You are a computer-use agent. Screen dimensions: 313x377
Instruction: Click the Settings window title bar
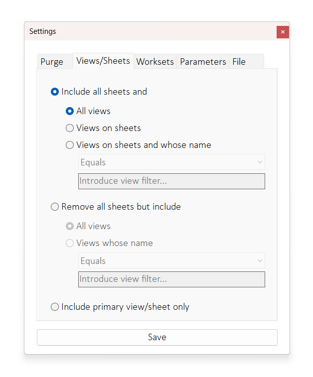[x=150, y=31]
